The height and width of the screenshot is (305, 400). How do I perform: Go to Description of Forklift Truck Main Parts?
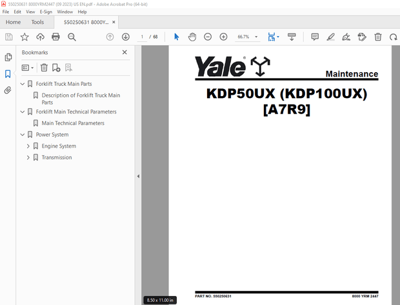tap(81, 99)
